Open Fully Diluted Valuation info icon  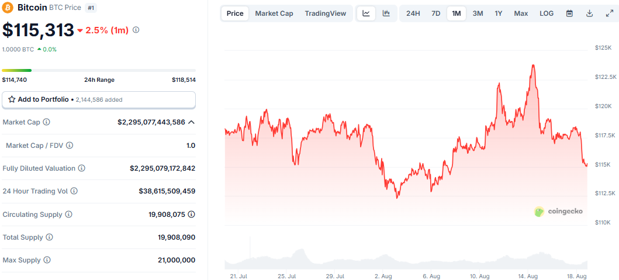click(x=82, y=168)
